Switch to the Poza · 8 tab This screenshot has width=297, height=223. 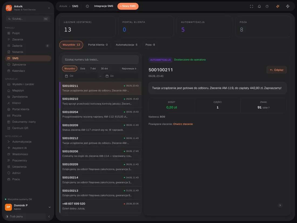coord(150,45)
